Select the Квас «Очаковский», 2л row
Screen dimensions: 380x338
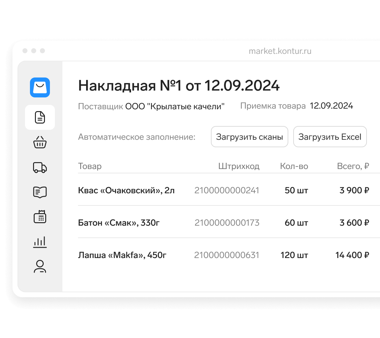[x=229, y=190]
